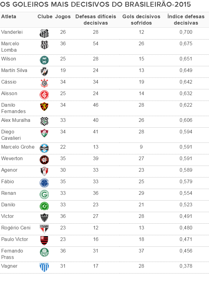
Task: Open the Sport crest in Danilo Fernandes' row
Action: tap(44, 107)
